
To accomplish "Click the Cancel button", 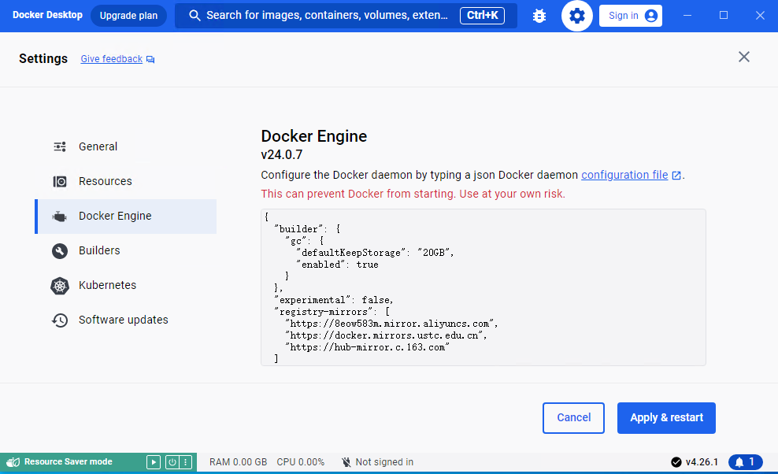I will point(573,418).
